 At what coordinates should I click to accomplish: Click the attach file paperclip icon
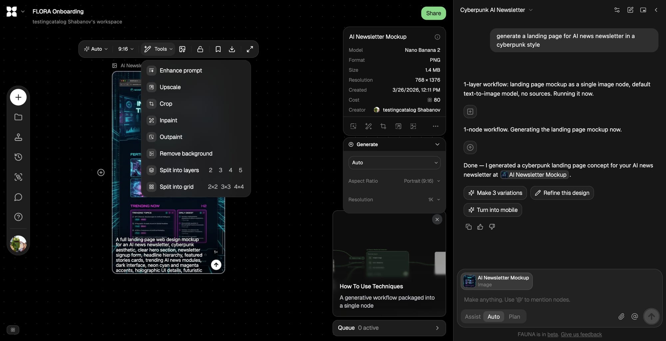[621, 317]
